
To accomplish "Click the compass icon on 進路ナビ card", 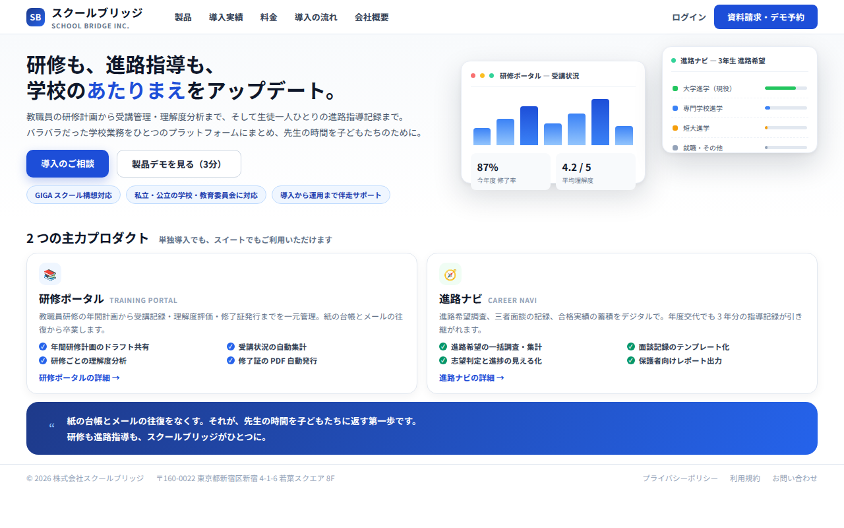I will [x=450, y=274].
